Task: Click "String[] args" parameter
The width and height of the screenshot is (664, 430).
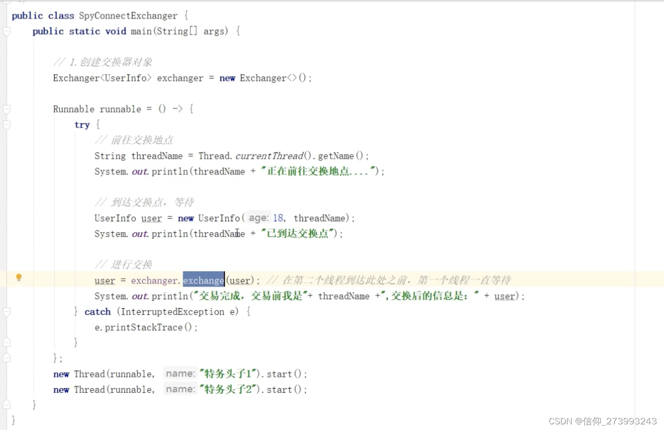Action: coord(190,31)
